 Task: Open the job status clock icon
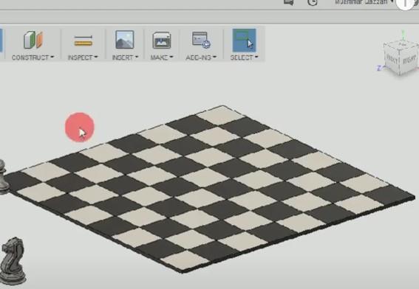313,3
